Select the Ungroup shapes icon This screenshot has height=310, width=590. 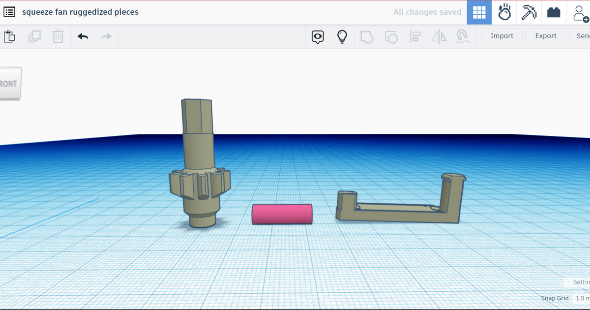click(x=391, y=36)
